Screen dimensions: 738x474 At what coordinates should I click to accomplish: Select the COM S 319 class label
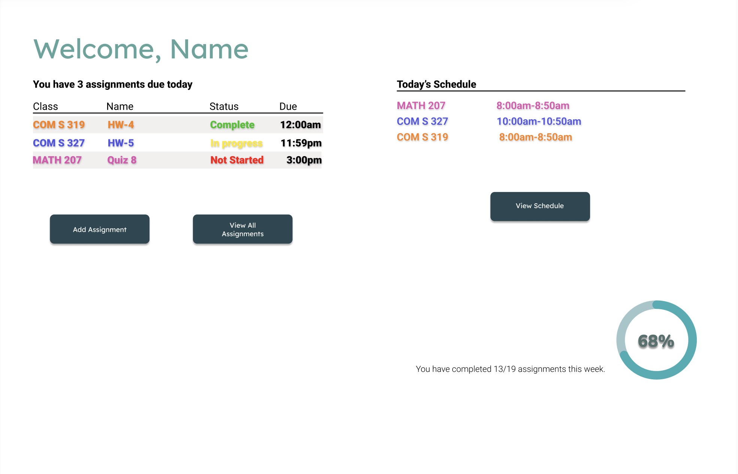click(58, 125)
